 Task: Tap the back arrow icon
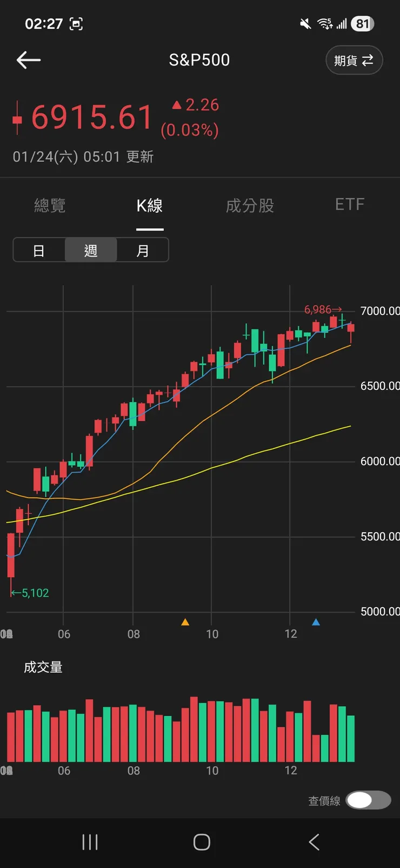pos(29,60)
